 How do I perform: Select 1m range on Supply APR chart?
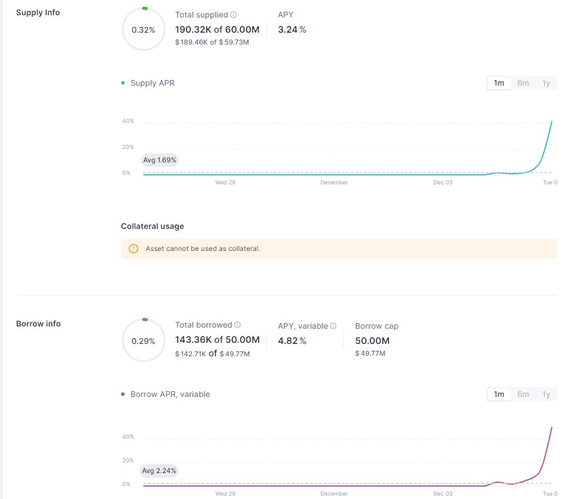tap(499, 83)
